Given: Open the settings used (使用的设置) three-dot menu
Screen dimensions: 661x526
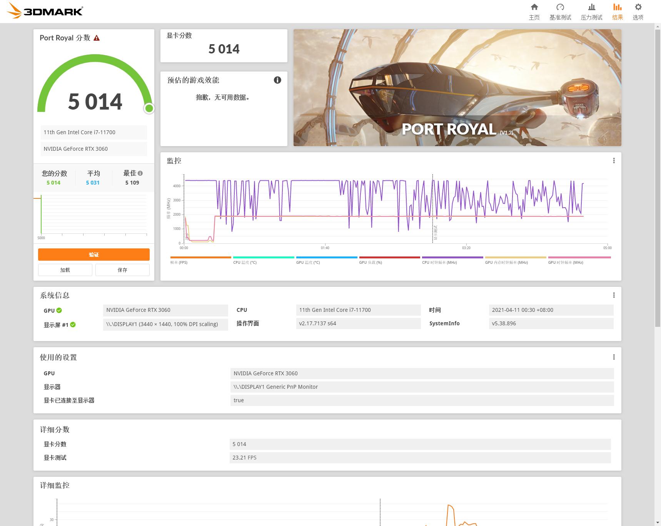Looking at the screenshot, I should 614,357.
